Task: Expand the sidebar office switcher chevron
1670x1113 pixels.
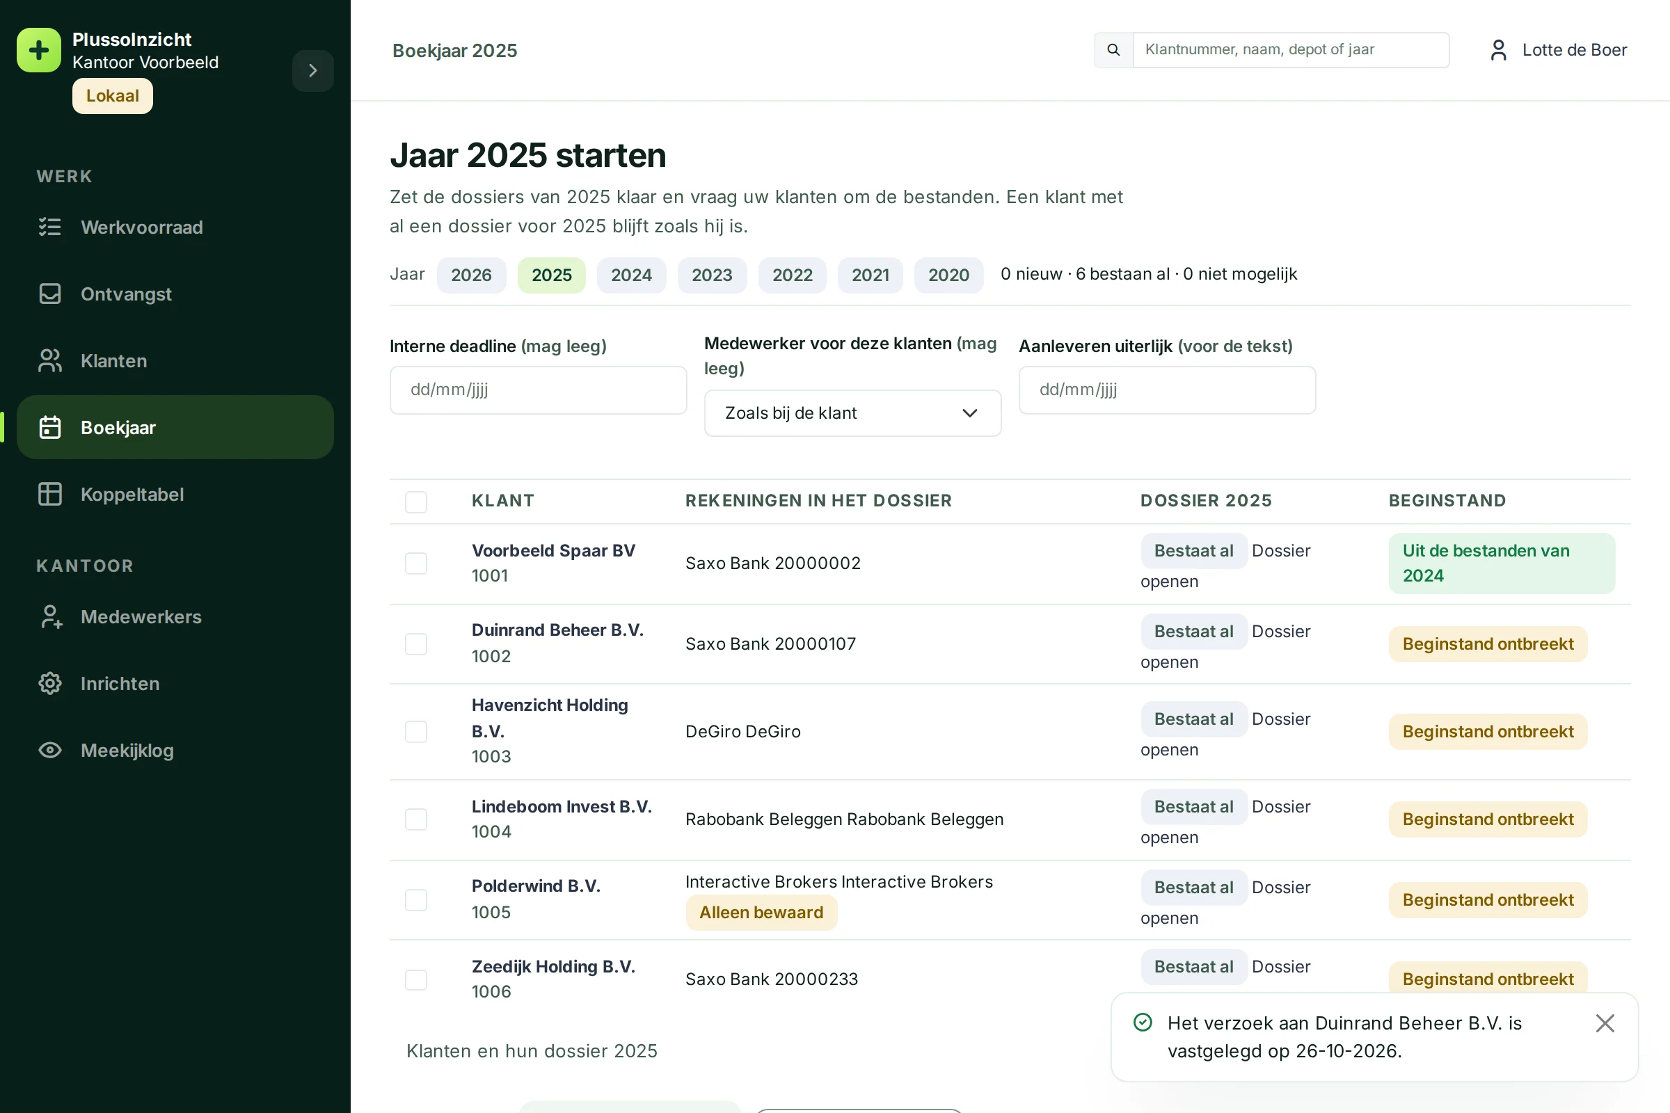Action: tap(313, 70)
